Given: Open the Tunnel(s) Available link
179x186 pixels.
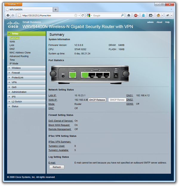Looking at the screenshot, I should 58,150.
